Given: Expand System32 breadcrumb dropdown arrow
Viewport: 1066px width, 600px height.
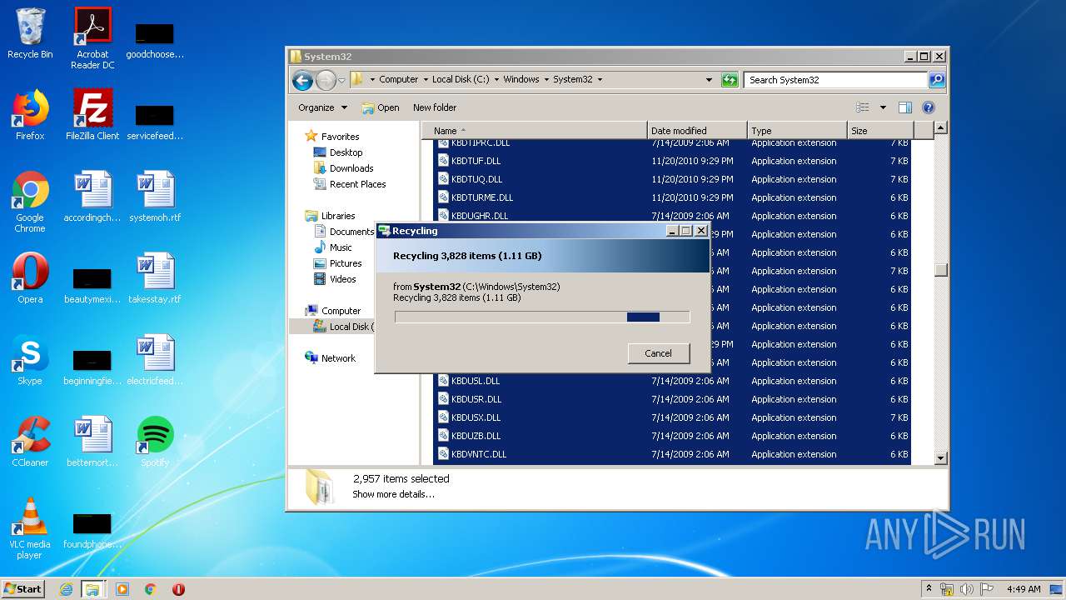Looking at the screenshot, I should point(599,80).
